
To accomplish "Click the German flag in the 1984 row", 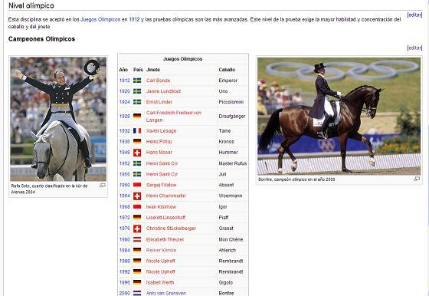I will pos(137,250).
